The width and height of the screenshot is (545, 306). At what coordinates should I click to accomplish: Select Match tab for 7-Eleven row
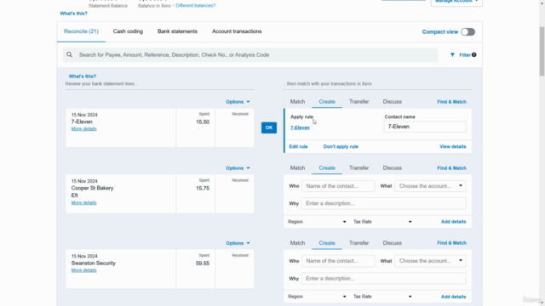297,102
